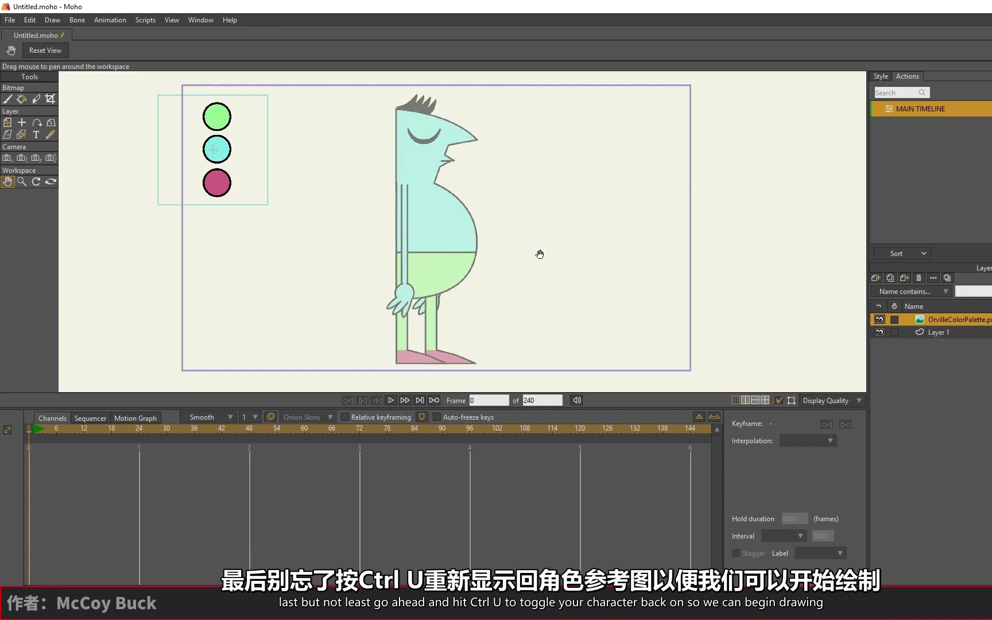Screen dimensions: 992x620
Task: Toggle visibility of Layer 1
Action: (x=879, y=332)
